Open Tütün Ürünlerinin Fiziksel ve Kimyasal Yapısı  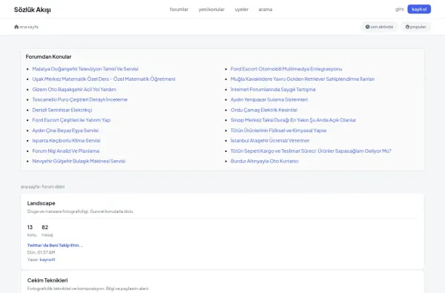pos(278,131)
